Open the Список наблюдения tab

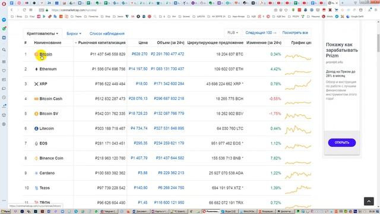click(x=107, y=33)
